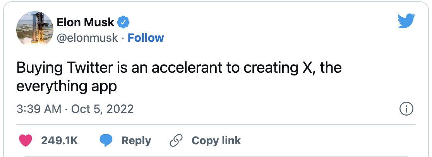432x157 pixels.
Task: Open Elon Musk's profile picture
Action: point(34,29)
